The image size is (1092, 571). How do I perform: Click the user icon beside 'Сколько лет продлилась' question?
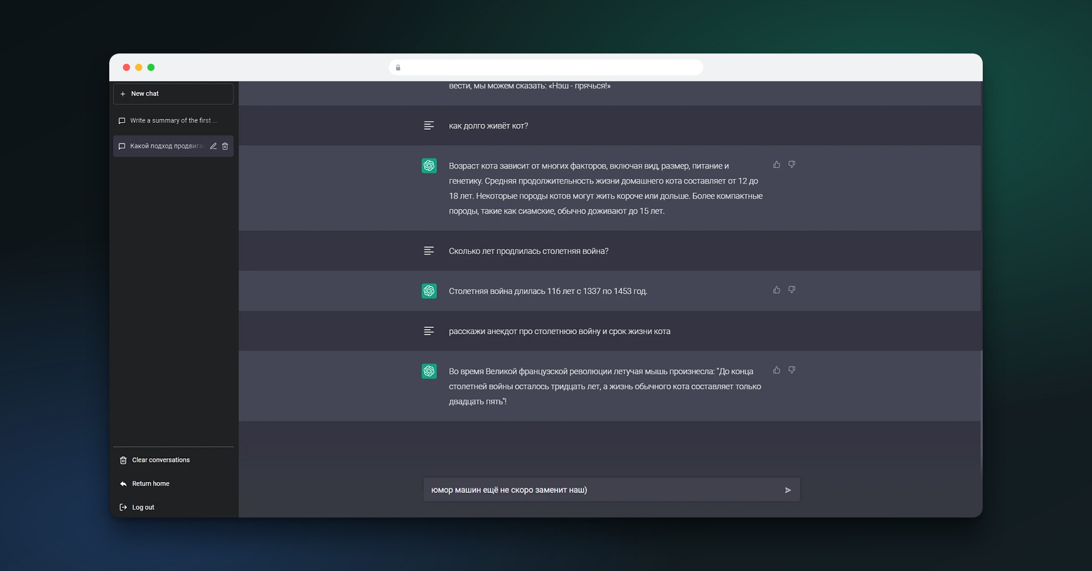429,251
